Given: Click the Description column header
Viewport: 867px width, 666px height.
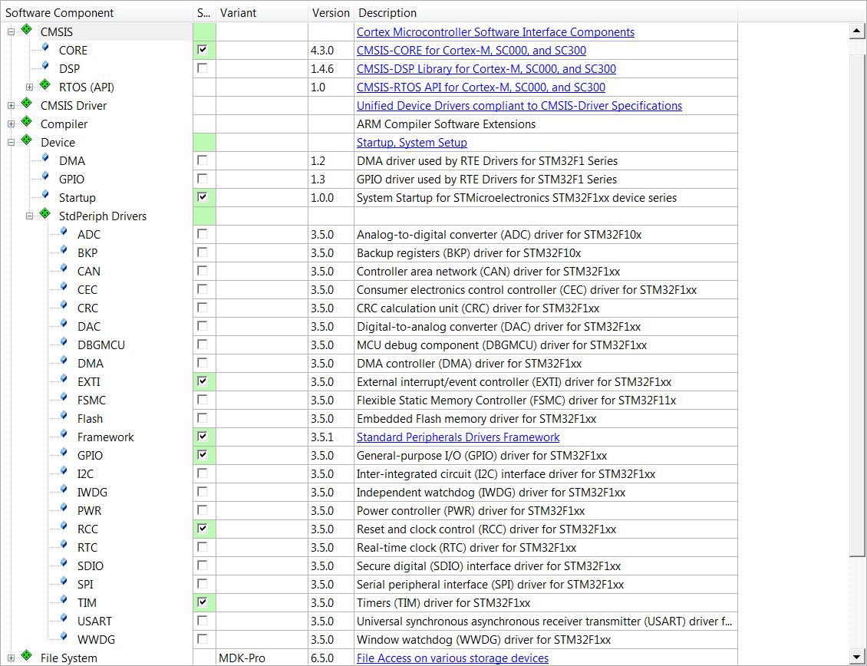Looking at the screenshot, I should coord(546,13).
